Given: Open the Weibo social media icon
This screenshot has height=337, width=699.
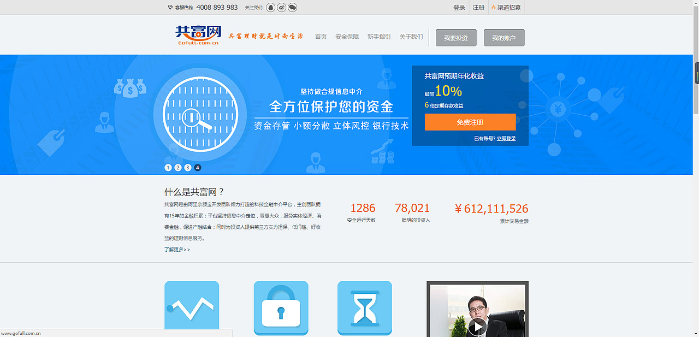Looking at the screenshot, I should click(281, 7).
